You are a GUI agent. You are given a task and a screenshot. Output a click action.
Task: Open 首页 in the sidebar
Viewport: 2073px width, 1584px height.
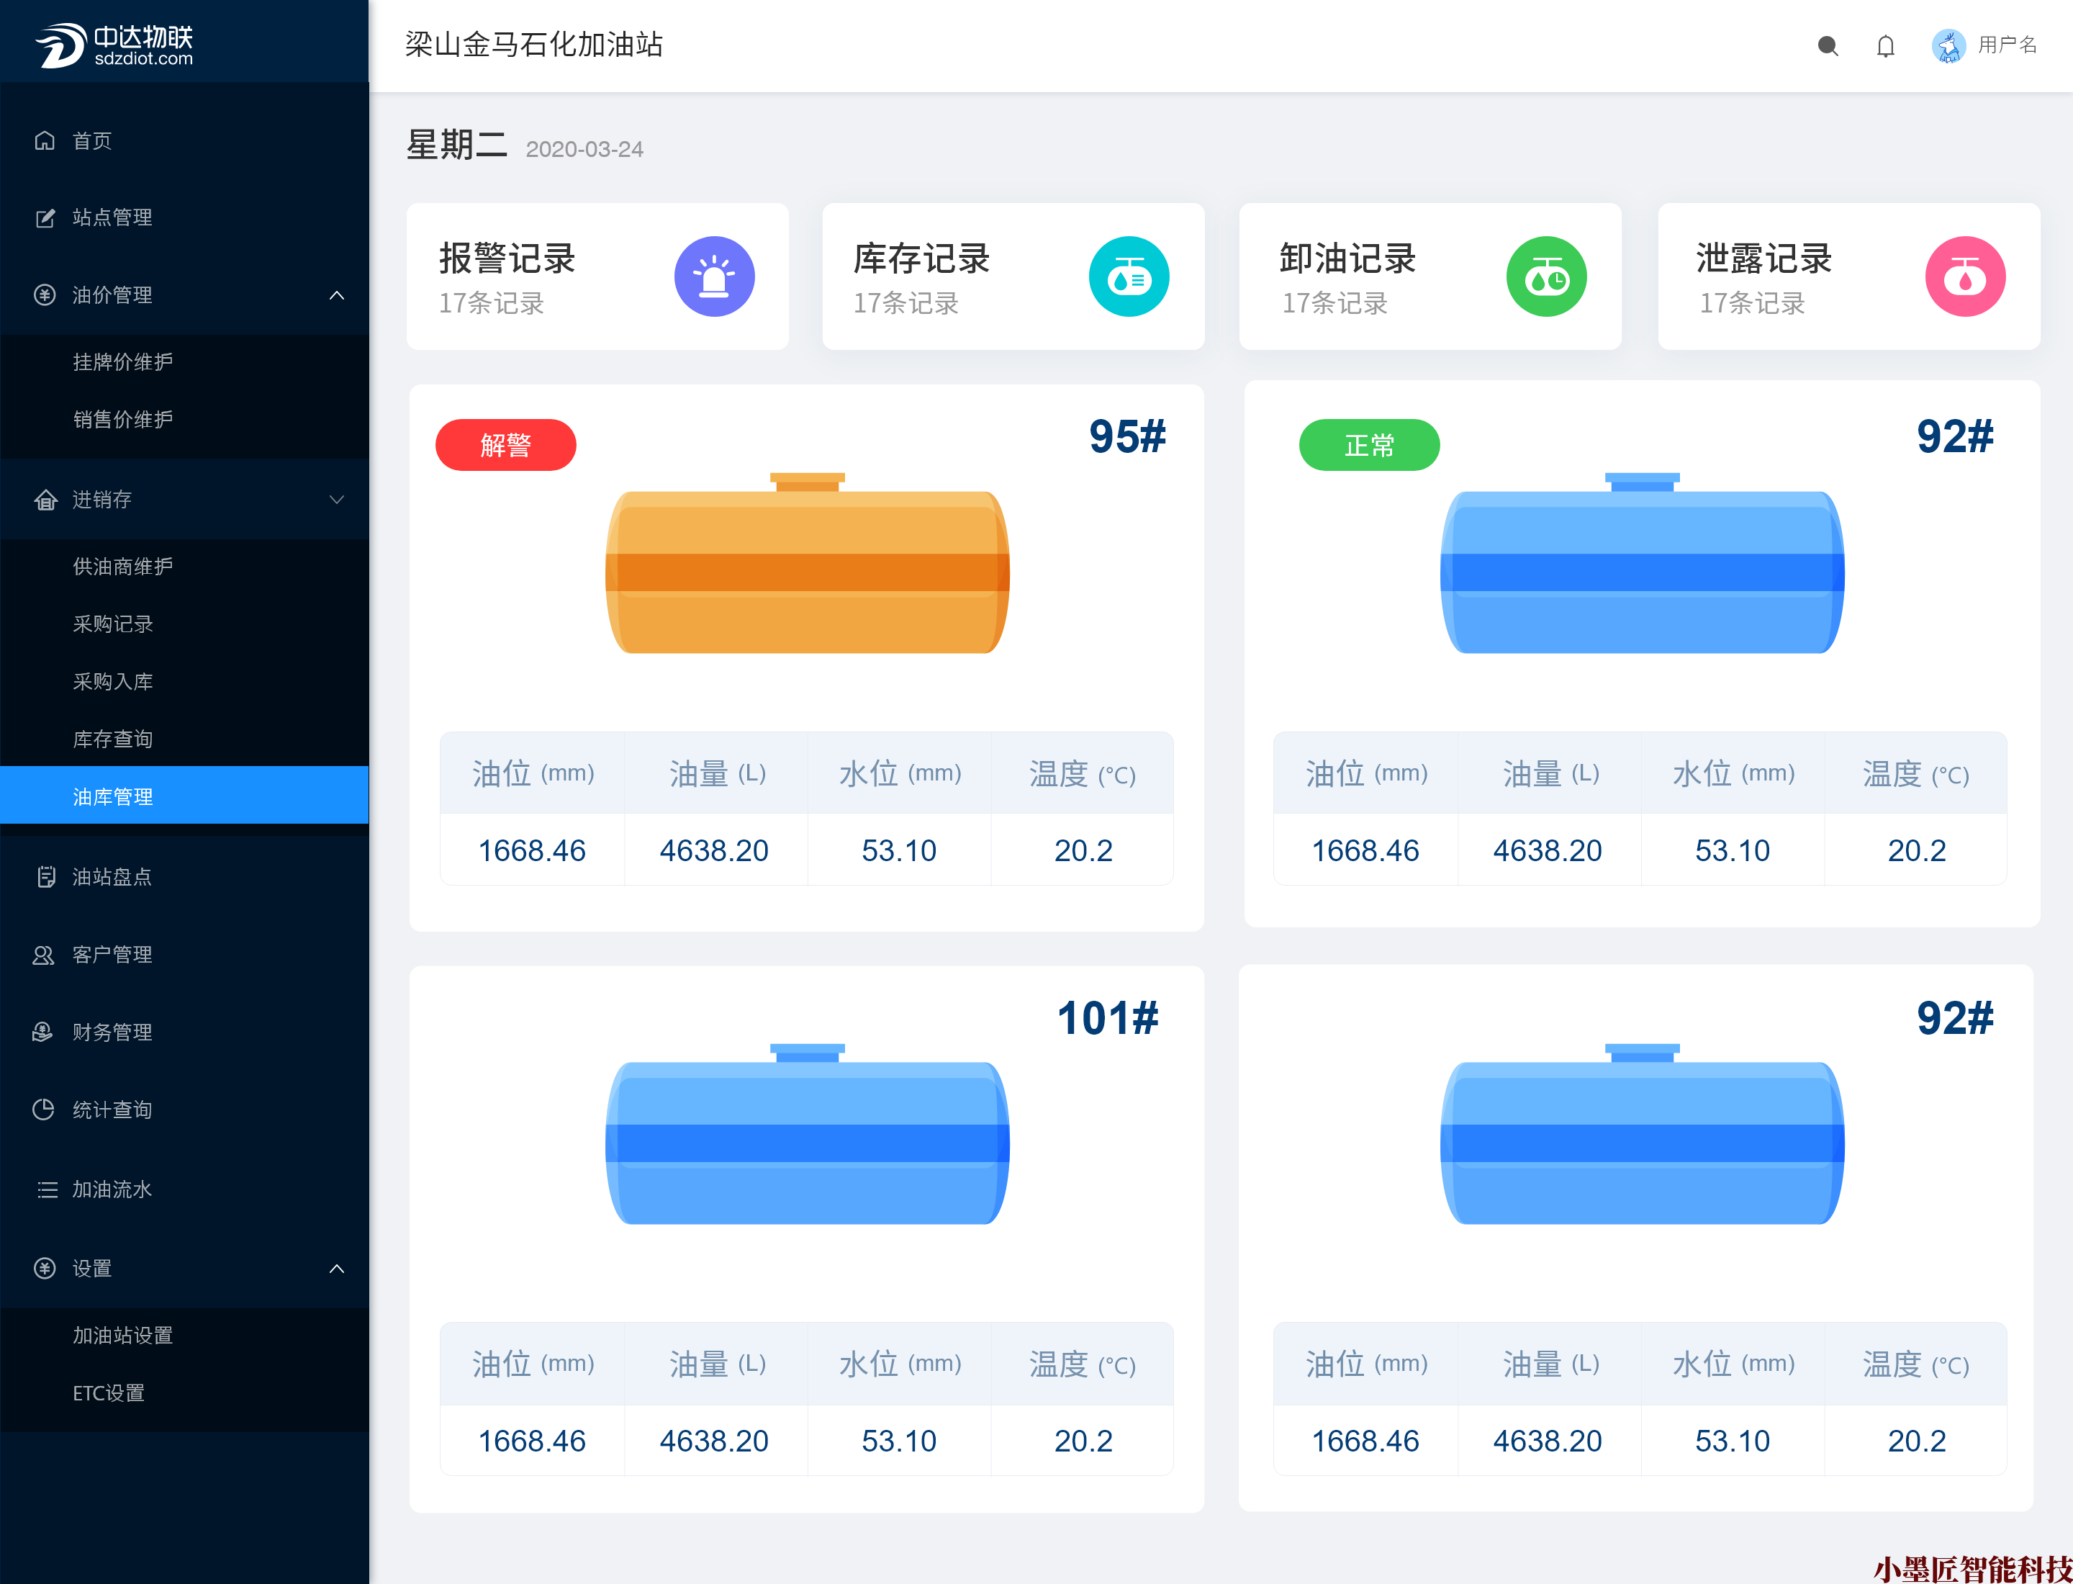92,140
